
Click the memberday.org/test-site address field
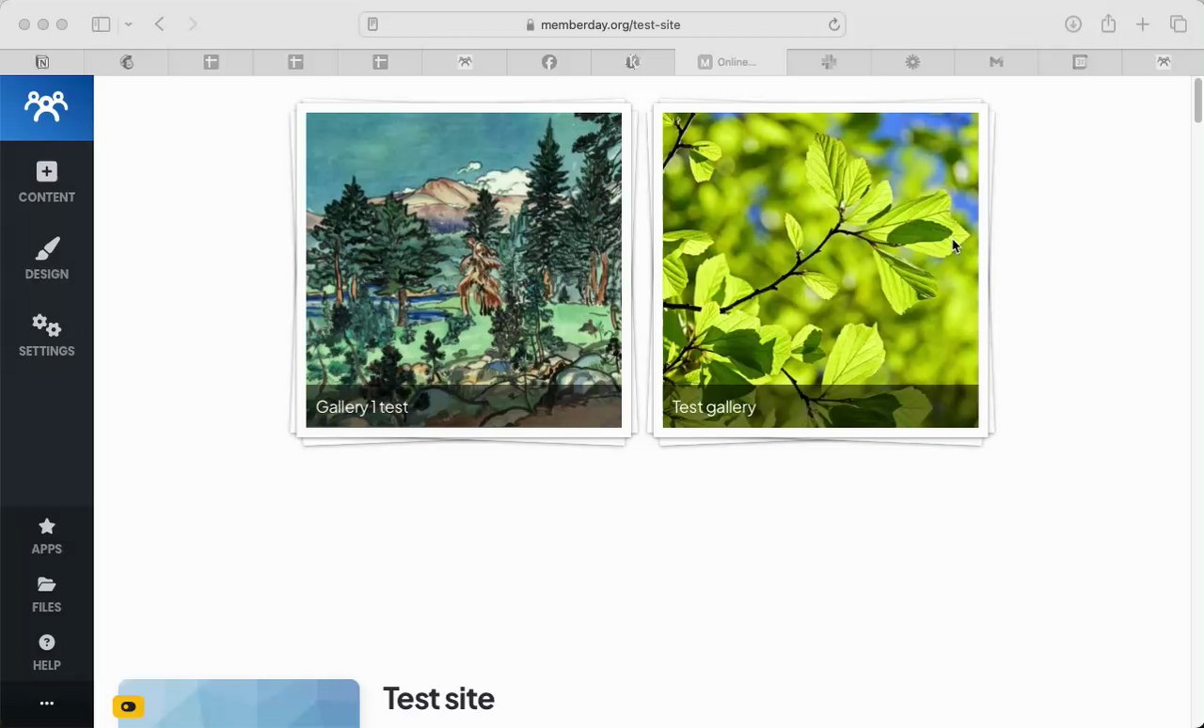click(602, 24)
